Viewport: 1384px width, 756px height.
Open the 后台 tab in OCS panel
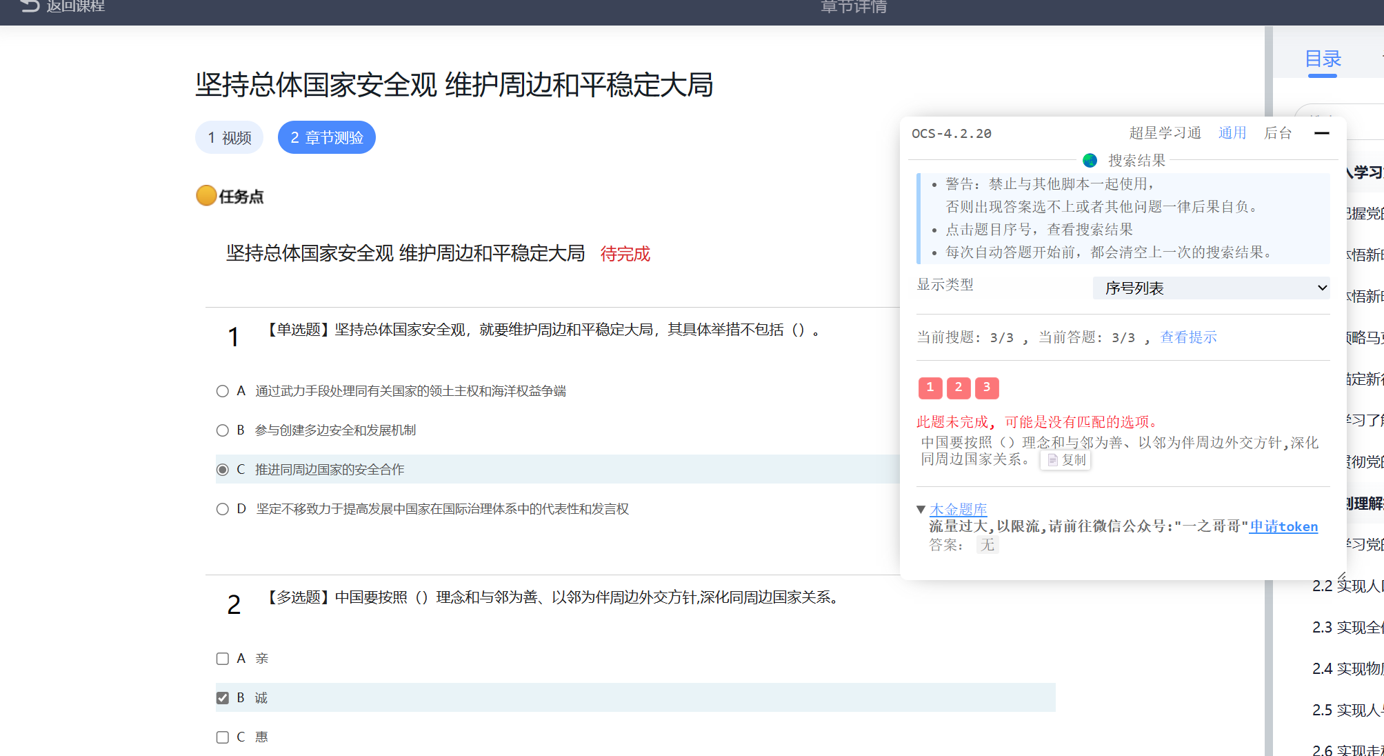[1277, 133]
